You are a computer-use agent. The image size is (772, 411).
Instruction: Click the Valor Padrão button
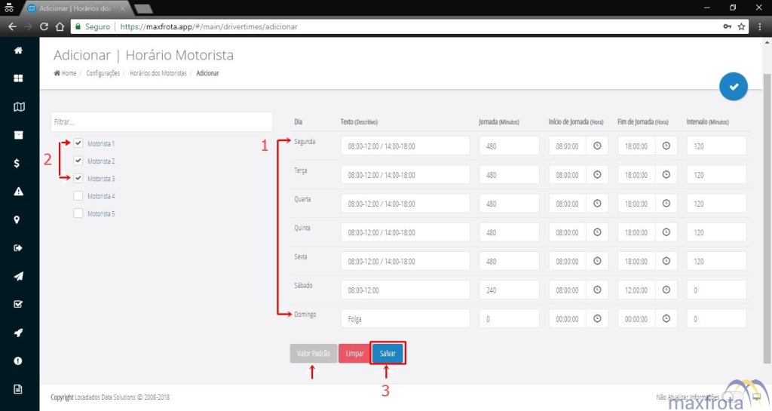[x=313, y=353]
